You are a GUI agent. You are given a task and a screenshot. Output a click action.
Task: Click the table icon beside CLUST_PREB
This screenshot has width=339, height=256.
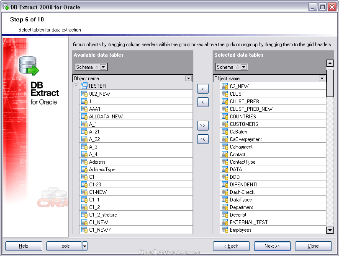point(225,101)
